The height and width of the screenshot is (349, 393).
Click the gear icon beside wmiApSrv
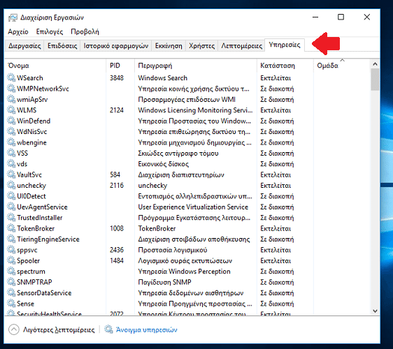[11, 99]
